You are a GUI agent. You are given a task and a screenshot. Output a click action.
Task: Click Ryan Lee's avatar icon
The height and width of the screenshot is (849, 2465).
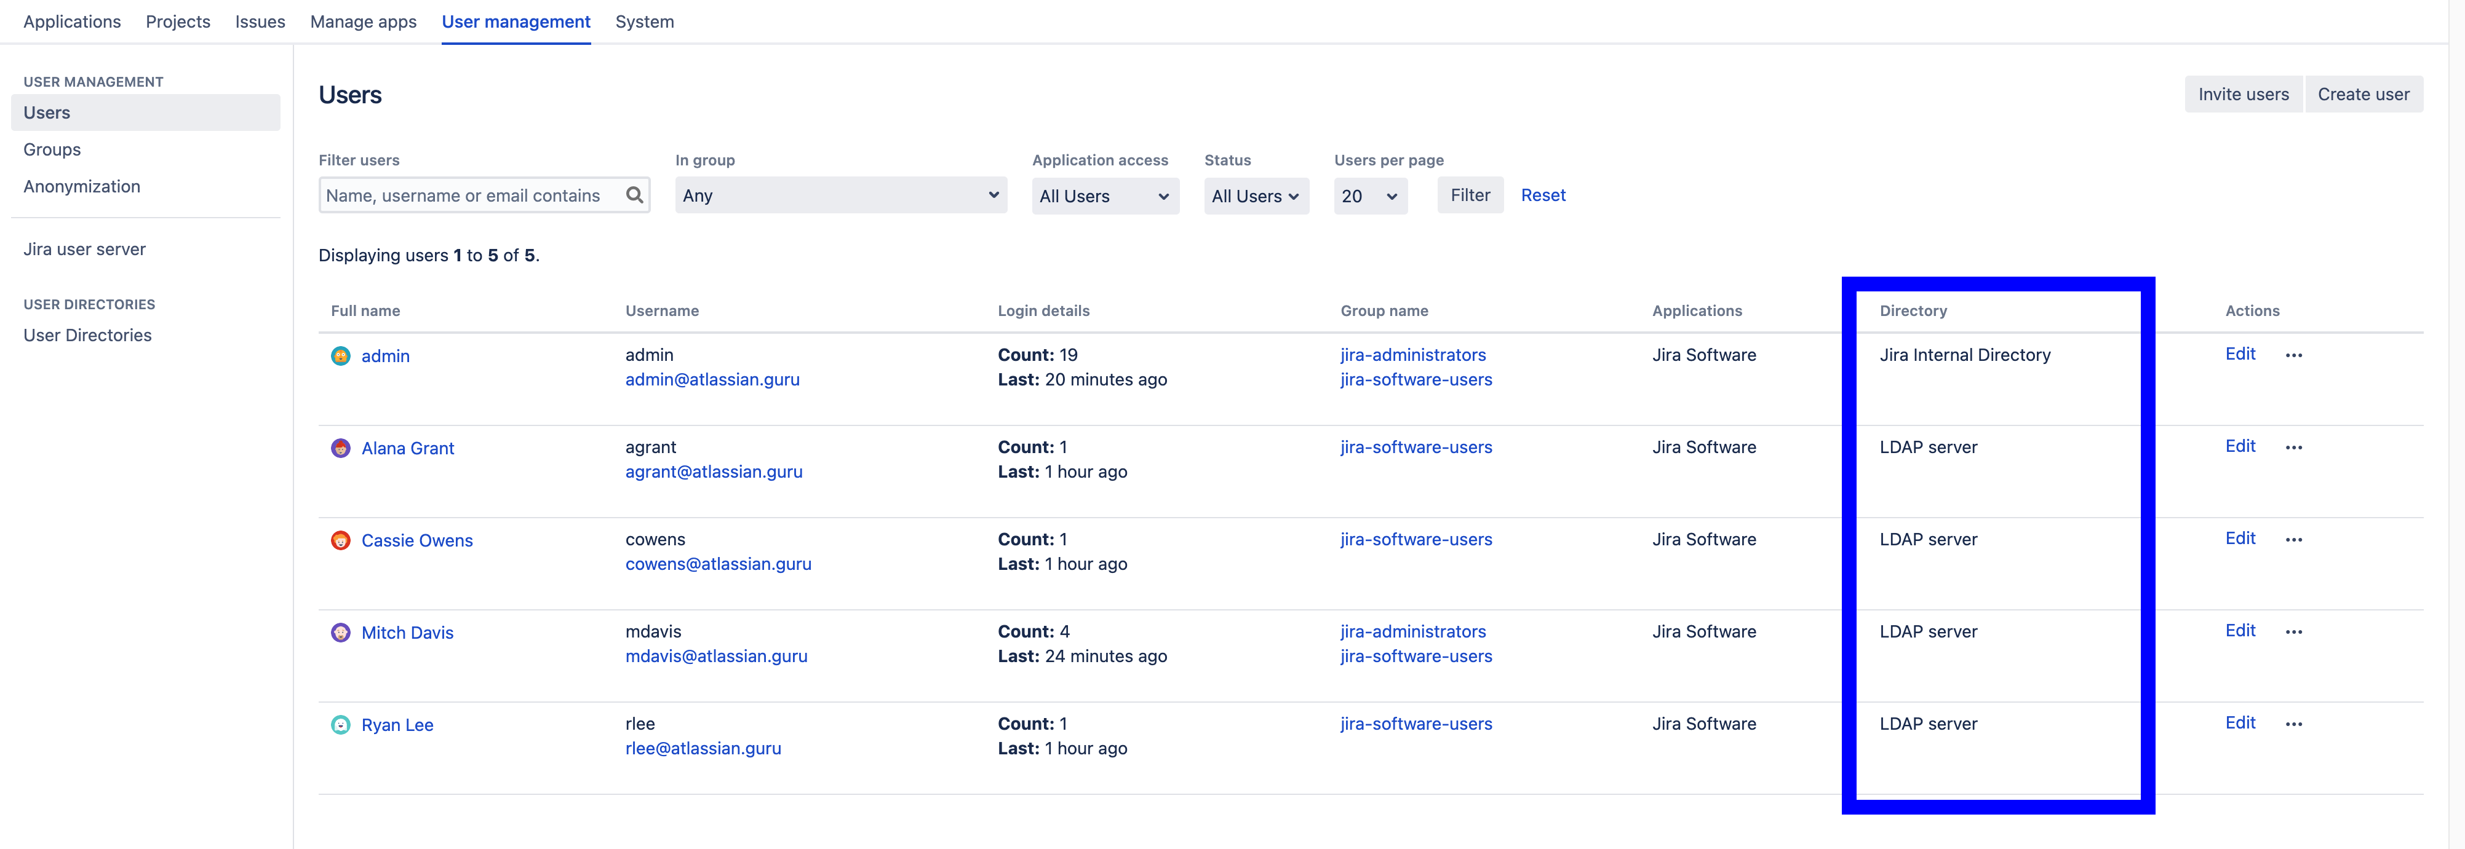pyautogui.click(x=341, y=725)
